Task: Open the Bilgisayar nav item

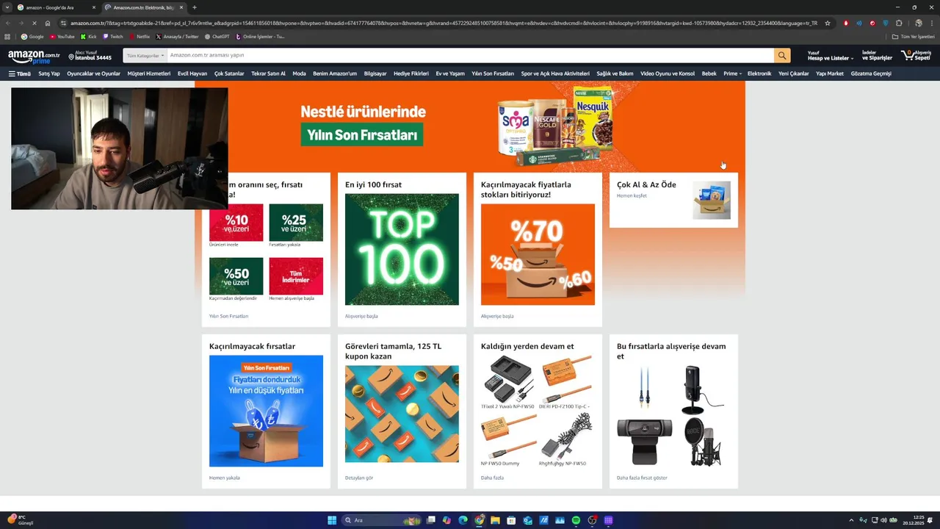Action: [x=375, y=73]
